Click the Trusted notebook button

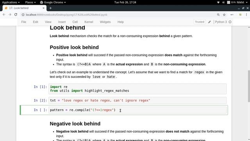(200, 22)
